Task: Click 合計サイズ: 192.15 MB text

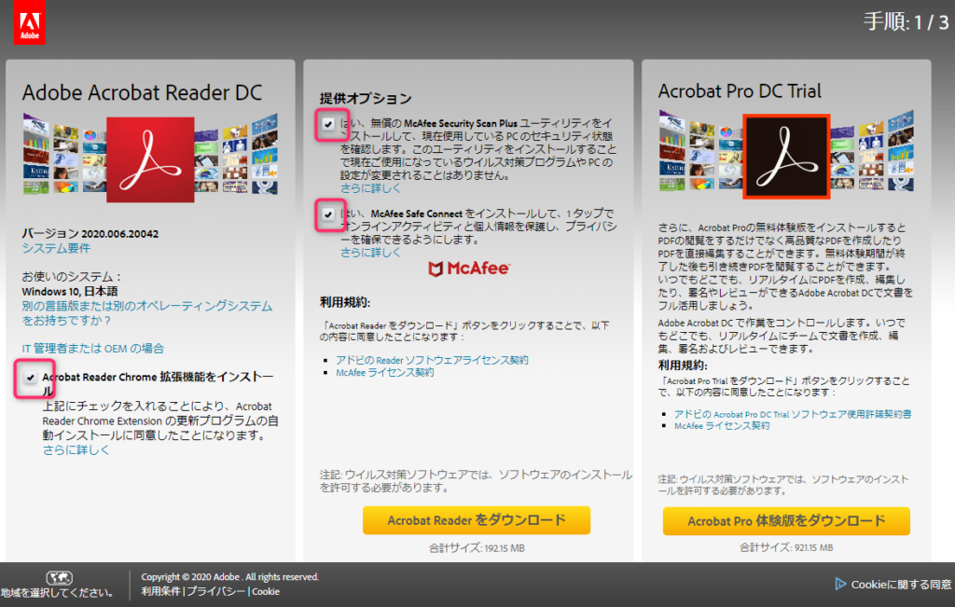Action: tap(477, 548)
